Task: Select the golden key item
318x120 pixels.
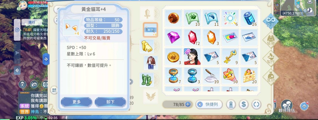Action: tap(230, 57)
